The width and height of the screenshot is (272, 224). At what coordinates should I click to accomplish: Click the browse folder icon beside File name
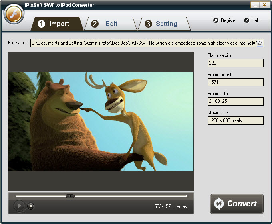click(260, 43)
